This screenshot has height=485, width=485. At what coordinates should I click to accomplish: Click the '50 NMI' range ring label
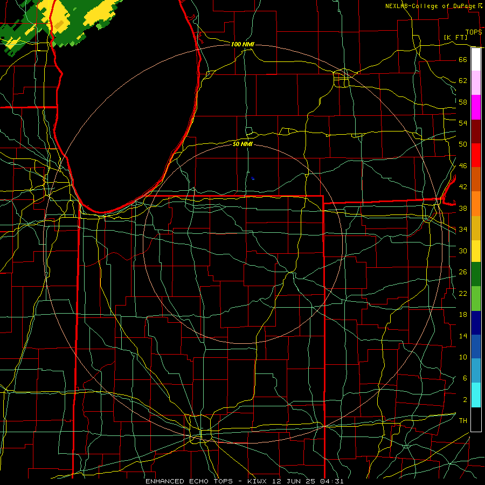coord(242,144)
